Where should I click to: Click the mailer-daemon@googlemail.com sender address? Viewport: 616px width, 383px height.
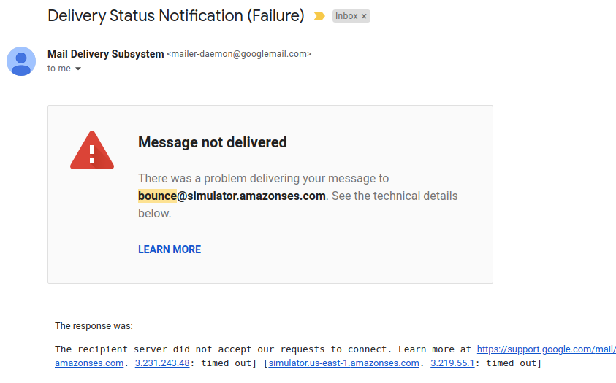(239, 54)
